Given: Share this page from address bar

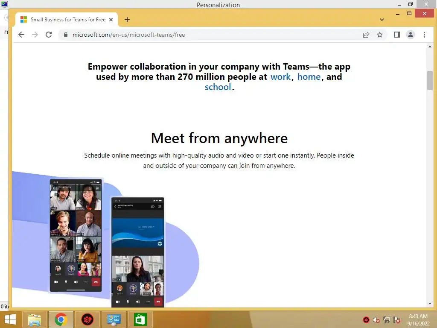Looking at the screenshot, I should [366, 35].
